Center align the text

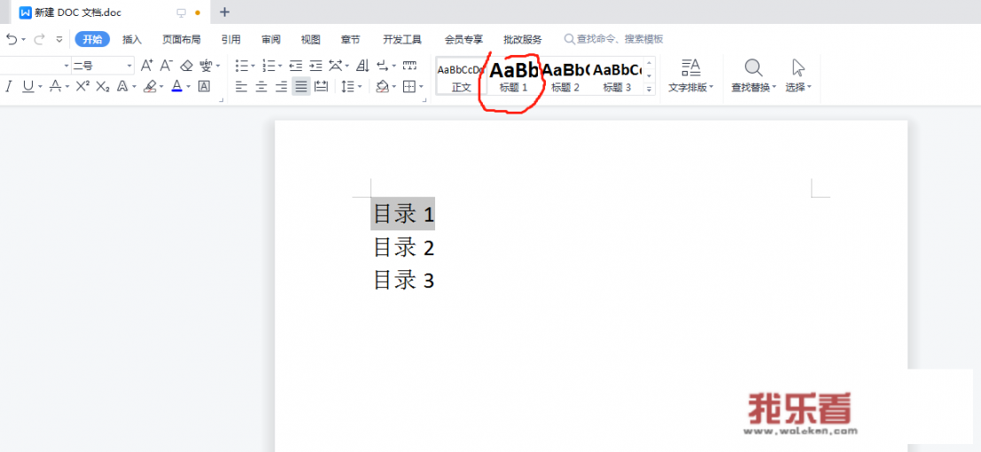pyautogui.click(x=261, y=86)
